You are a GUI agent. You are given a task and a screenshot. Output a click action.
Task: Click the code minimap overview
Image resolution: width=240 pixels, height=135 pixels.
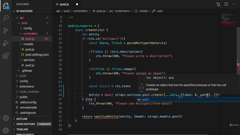click(x=228, y=20)
